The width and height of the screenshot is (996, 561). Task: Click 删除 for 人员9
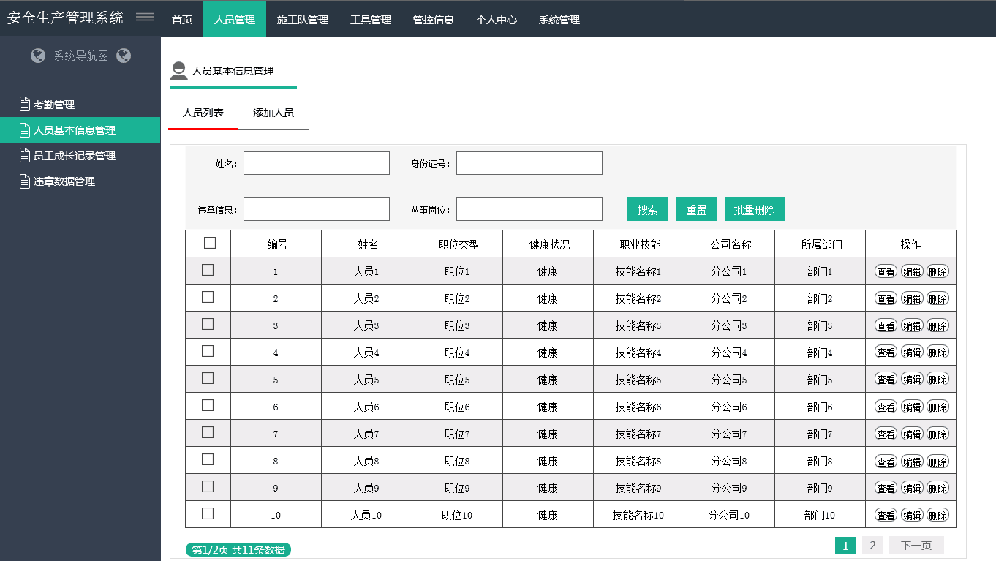(937, 488)
